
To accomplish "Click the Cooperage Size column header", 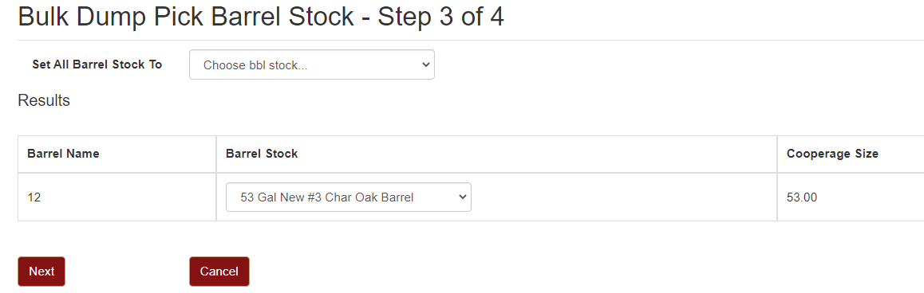I will pyautogui.click(x=832, y=154).
